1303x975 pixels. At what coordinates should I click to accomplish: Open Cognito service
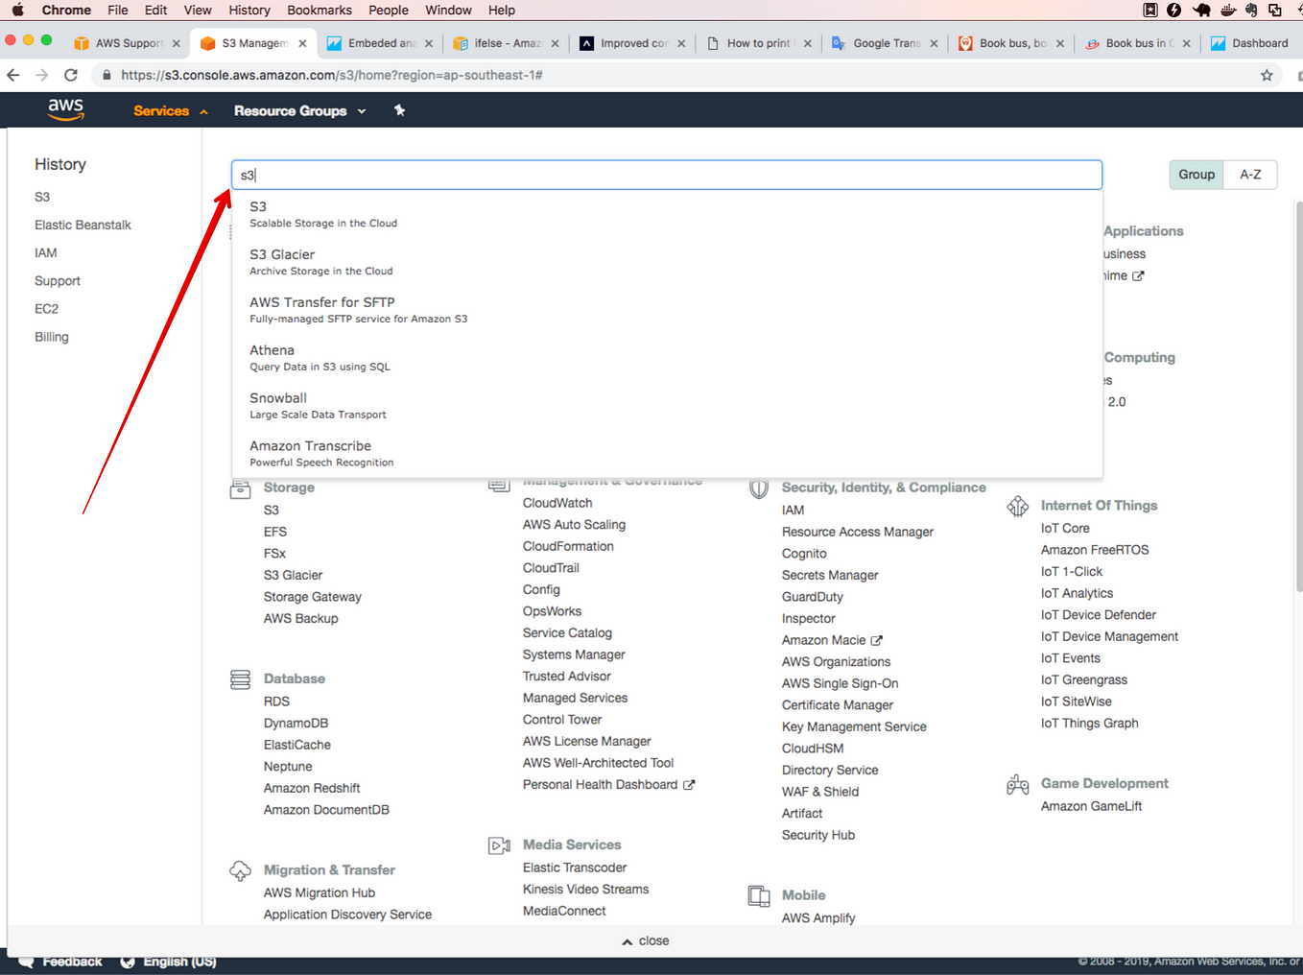[x=804, y=554]
